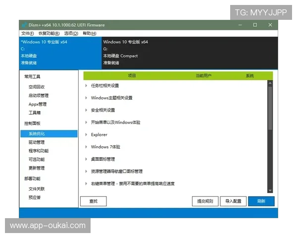This screenshot has height=238, width=297.
Task: Open the 帮助(H) menu
Action: [x=90, y=33]
